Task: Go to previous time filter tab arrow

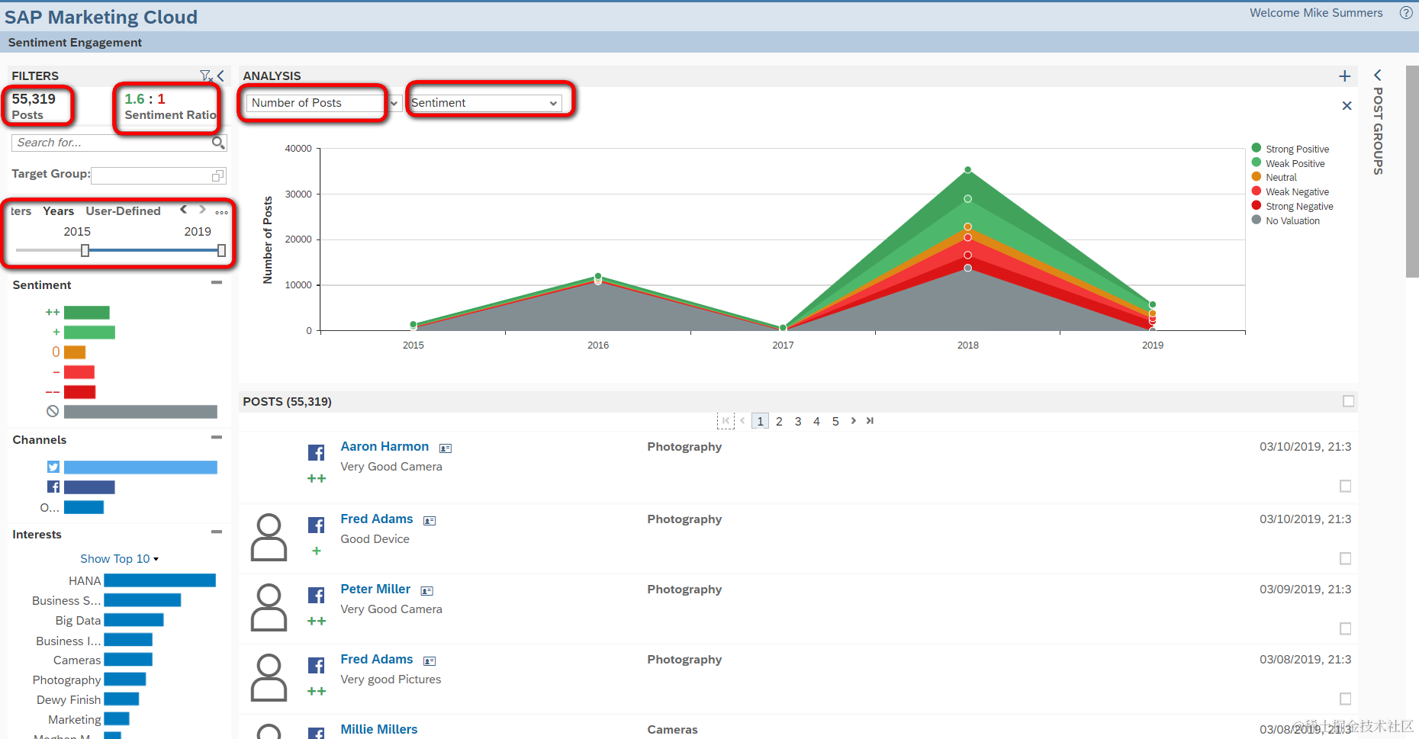Action: [183, 210]
